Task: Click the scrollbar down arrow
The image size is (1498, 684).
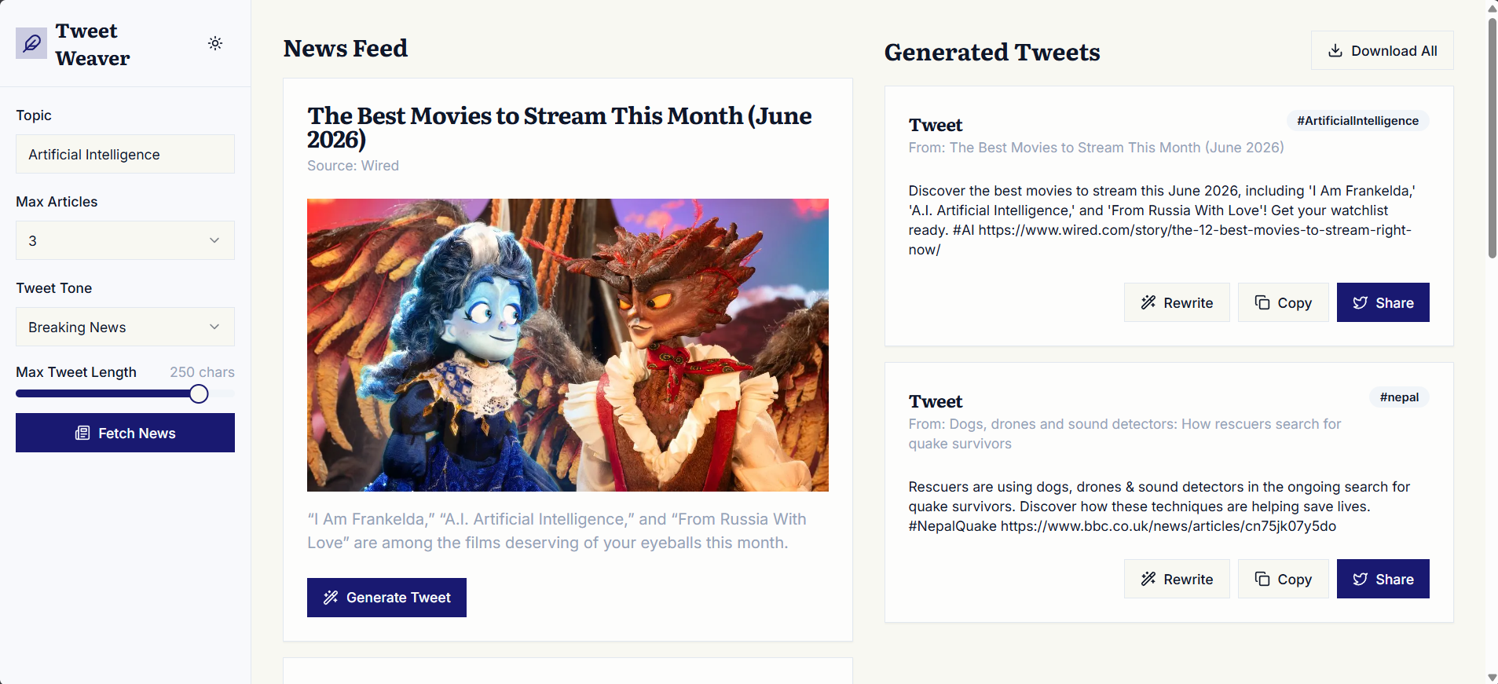Action: point(1492,677)
